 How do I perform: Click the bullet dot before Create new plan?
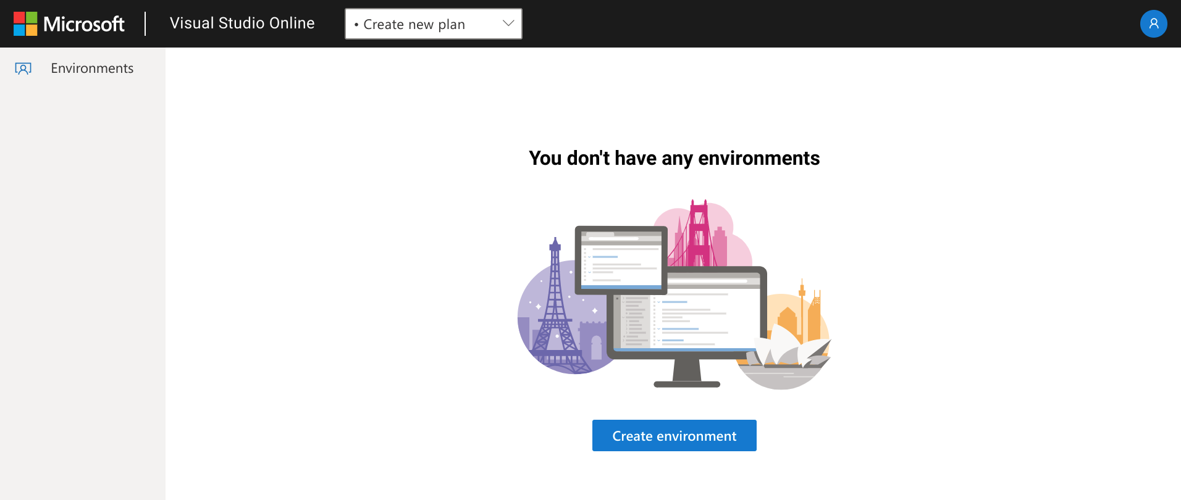click(356, 25)
